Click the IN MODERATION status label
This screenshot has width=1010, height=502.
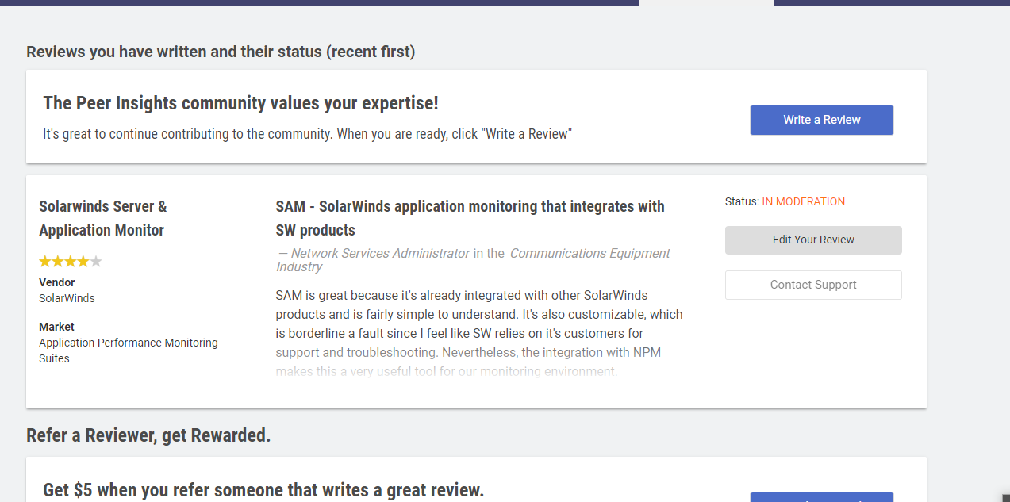(x=803, y=201)
